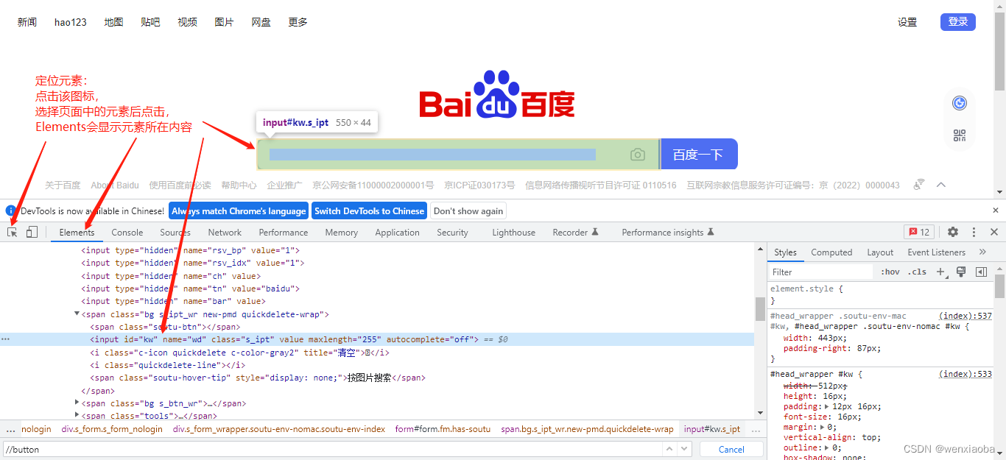Click the 登录 login button
Viewport: 1006px width, 460px height.
(x=958, y=22)
